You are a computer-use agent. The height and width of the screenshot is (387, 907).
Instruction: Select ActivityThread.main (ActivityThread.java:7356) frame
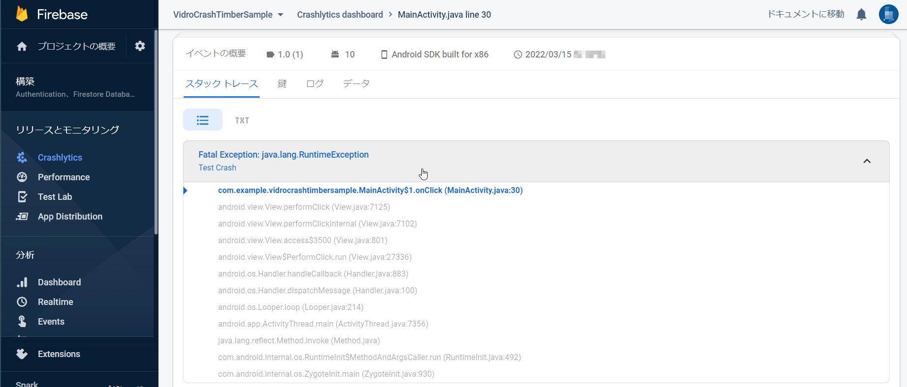(323, 324)
